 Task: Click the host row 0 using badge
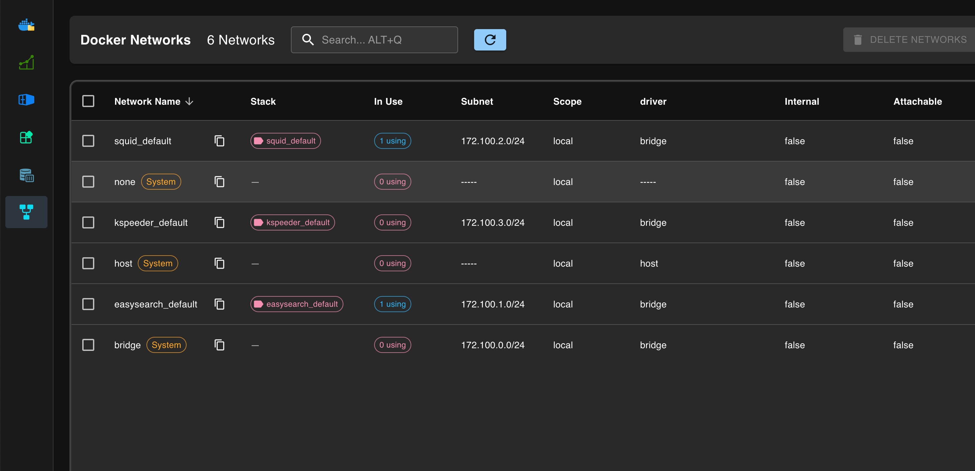[x=393, y=264]
